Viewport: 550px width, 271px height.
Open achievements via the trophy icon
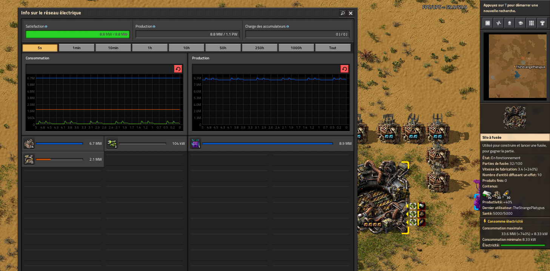pyautogui.click(x=542, y=23)
